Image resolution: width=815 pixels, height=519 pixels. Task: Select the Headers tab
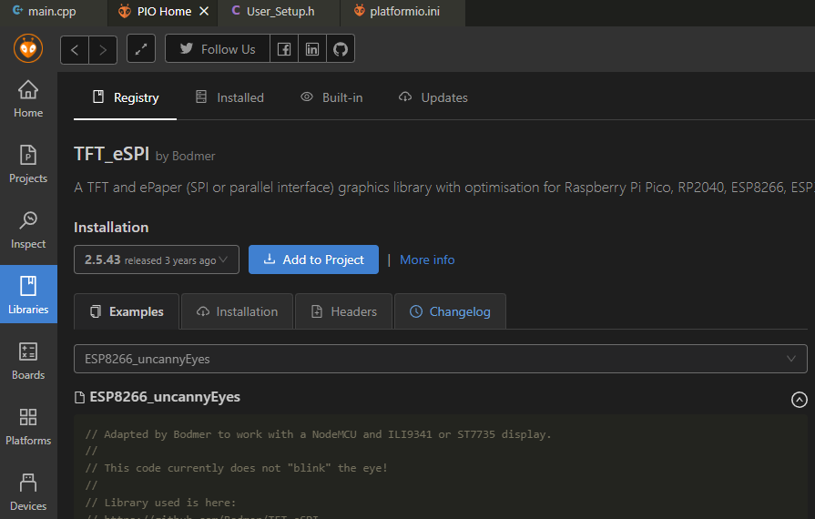[343, 311]
